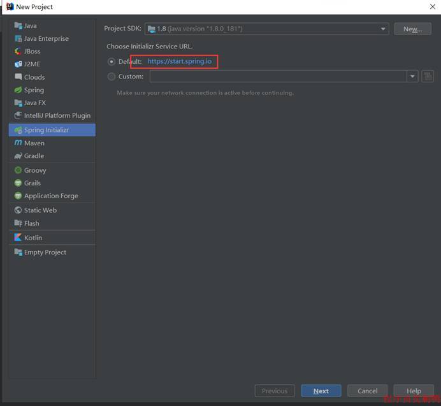
Task: Click the paste icon beside Custom URL field
Action: pyautogui.click(x=428, y=76)
